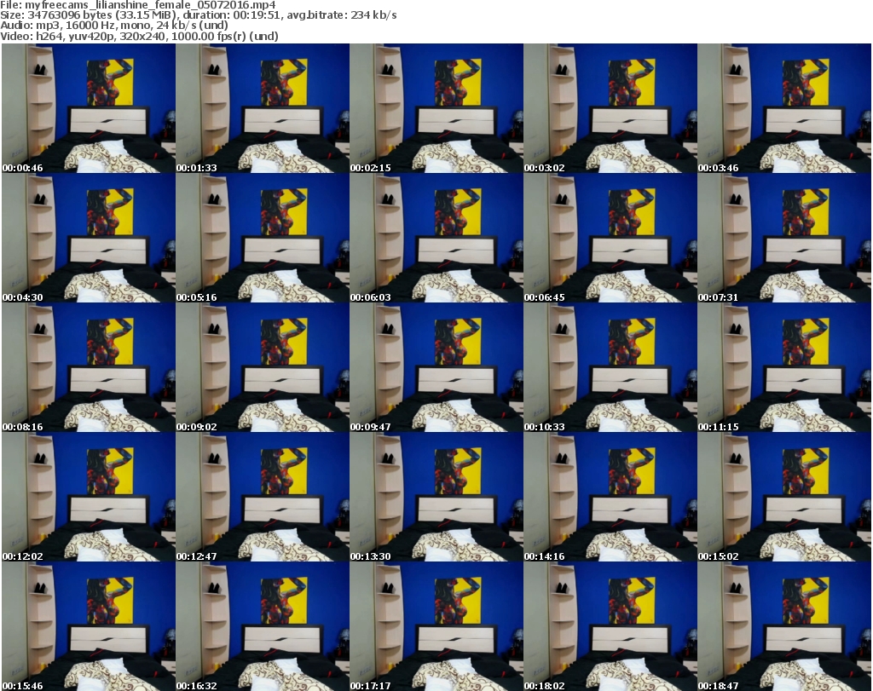The width and height of the screenshot is (873, 691).
Task: Select the thumbnail frame at 00:06:03
Action: (436, 238)
